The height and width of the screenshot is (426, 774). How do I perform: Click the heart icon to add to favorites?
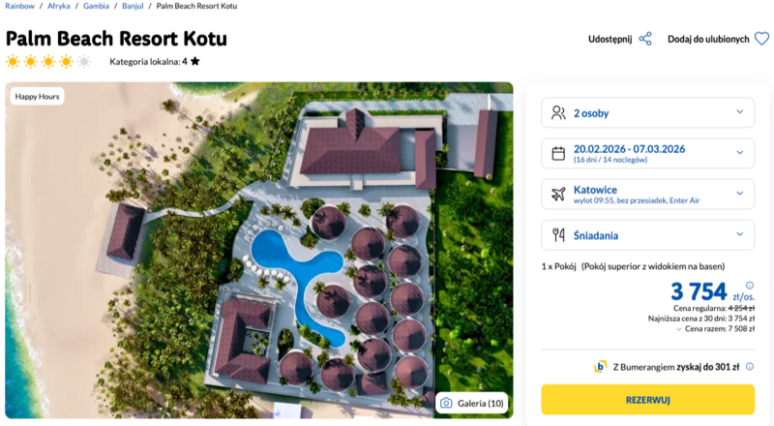click(761, 39)
